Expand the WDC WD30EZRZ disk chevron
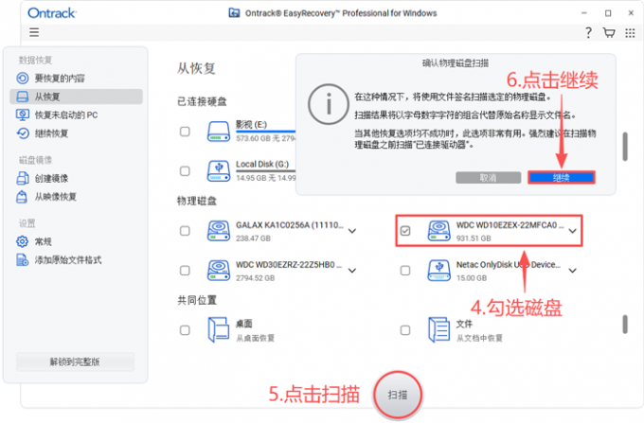The width and height of the screenshot is (644, 423). point(352,271)
